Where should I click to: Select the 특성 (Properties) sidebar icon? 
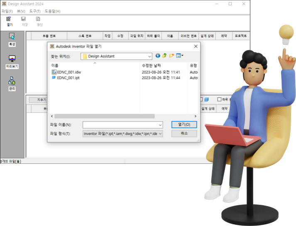pyautogui.click(x=12, y=37)
